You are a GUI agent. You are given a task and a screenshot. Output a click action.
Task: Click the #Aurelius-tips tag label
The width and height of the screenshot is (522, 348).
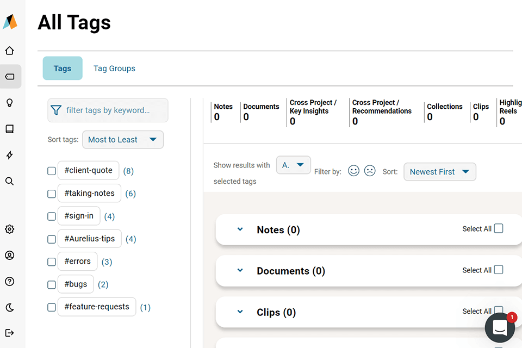point(90,239)
